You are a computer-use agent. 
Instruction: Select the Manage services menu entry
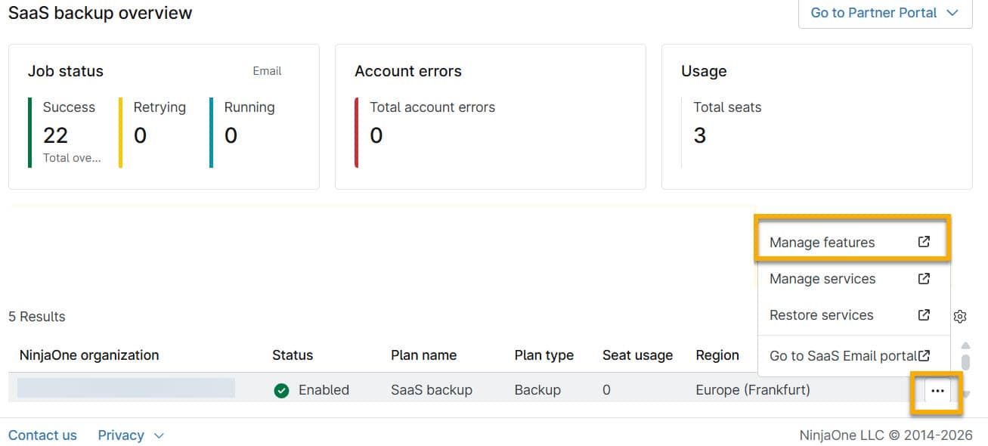pyautogui.click(x=822, y=279)
